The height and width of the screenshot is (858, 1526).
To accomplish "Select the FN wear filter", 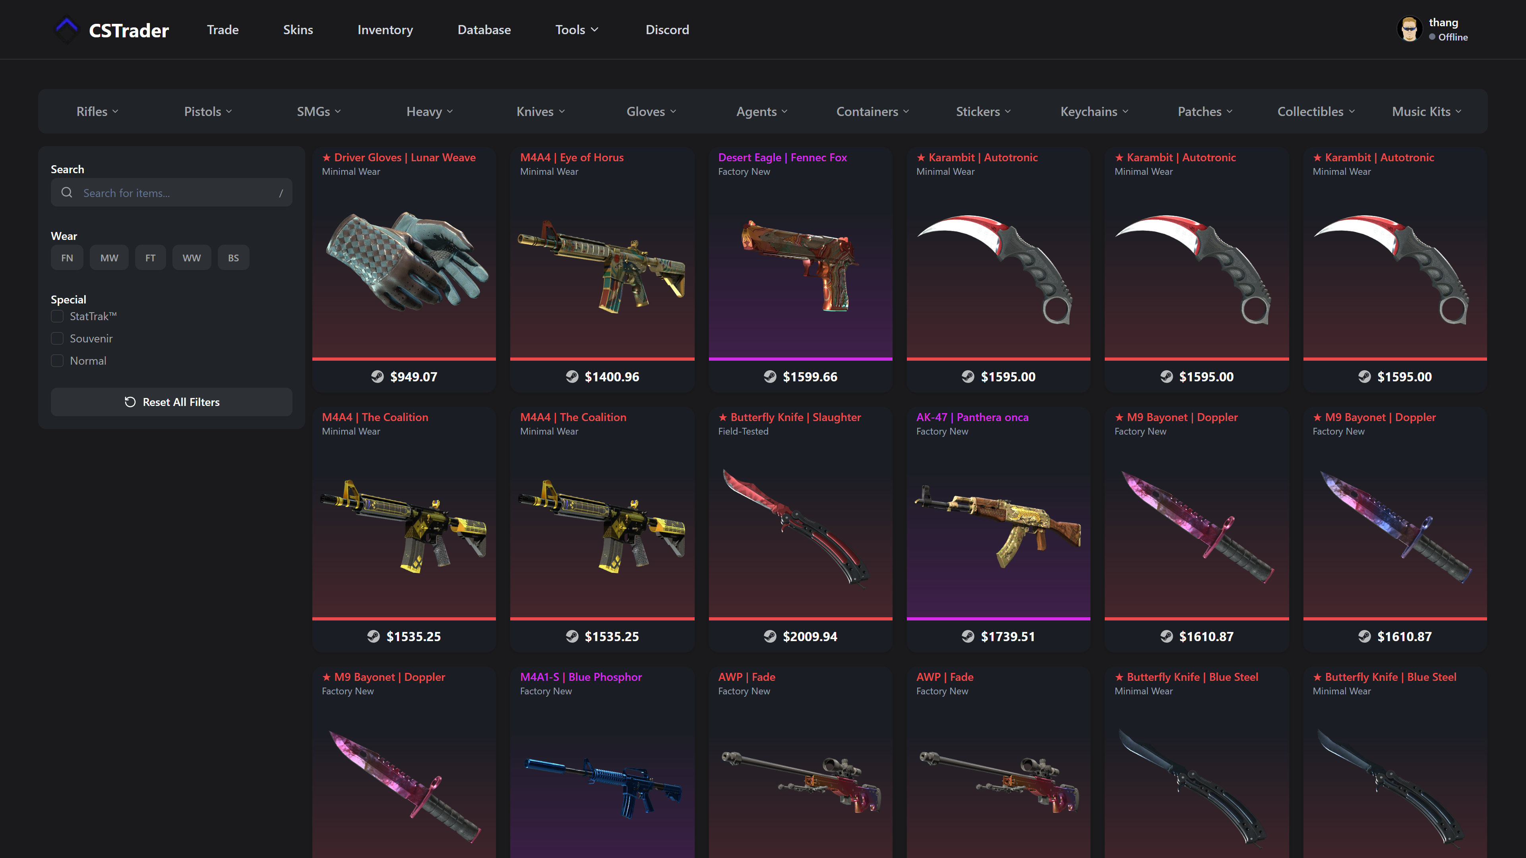I will coord(67,257).
